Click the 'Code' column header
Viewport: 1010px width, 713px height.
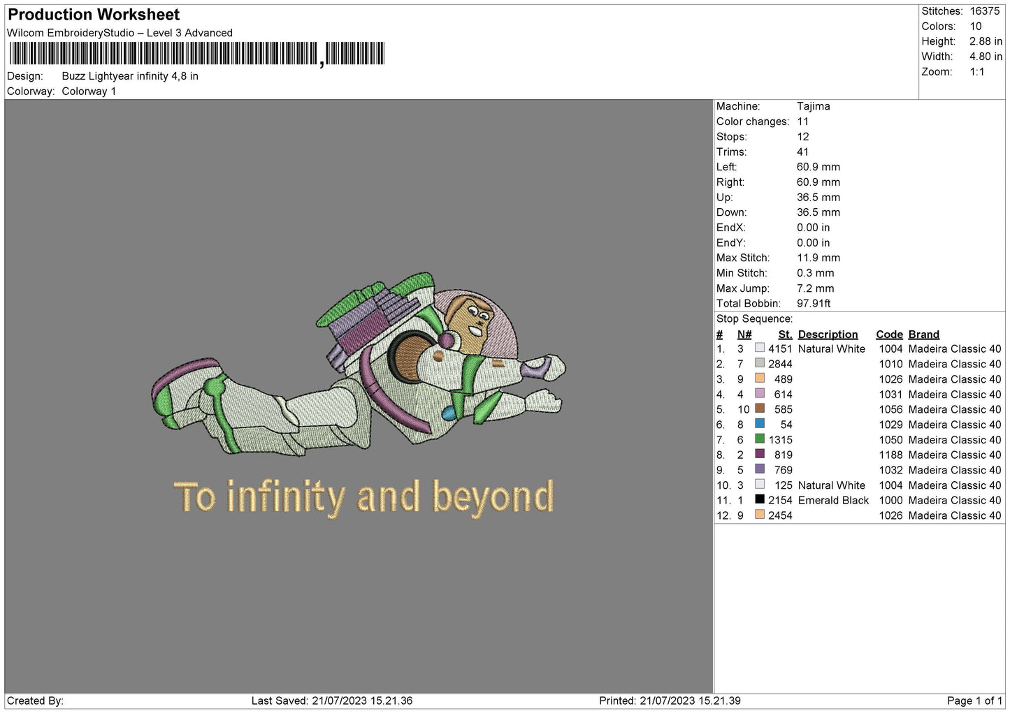pyautogui.click(x=889, y=335)
